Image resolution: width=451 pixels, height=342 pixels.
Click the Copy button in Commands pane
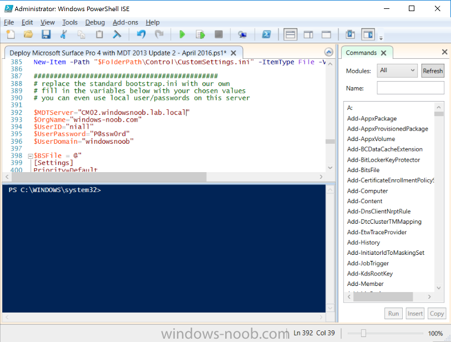click(x=437, y=314)
